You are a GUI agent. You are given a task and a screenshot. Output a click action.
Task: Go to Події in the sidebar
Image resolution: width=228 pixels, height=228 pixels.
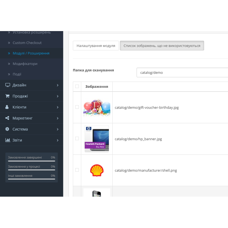(x=17, y=74)
